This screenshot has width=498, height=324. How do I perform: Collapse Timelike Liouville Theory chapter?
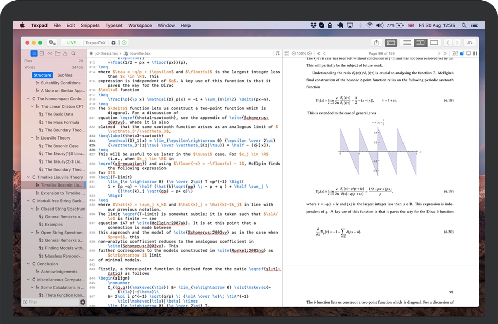pos(28,177)
